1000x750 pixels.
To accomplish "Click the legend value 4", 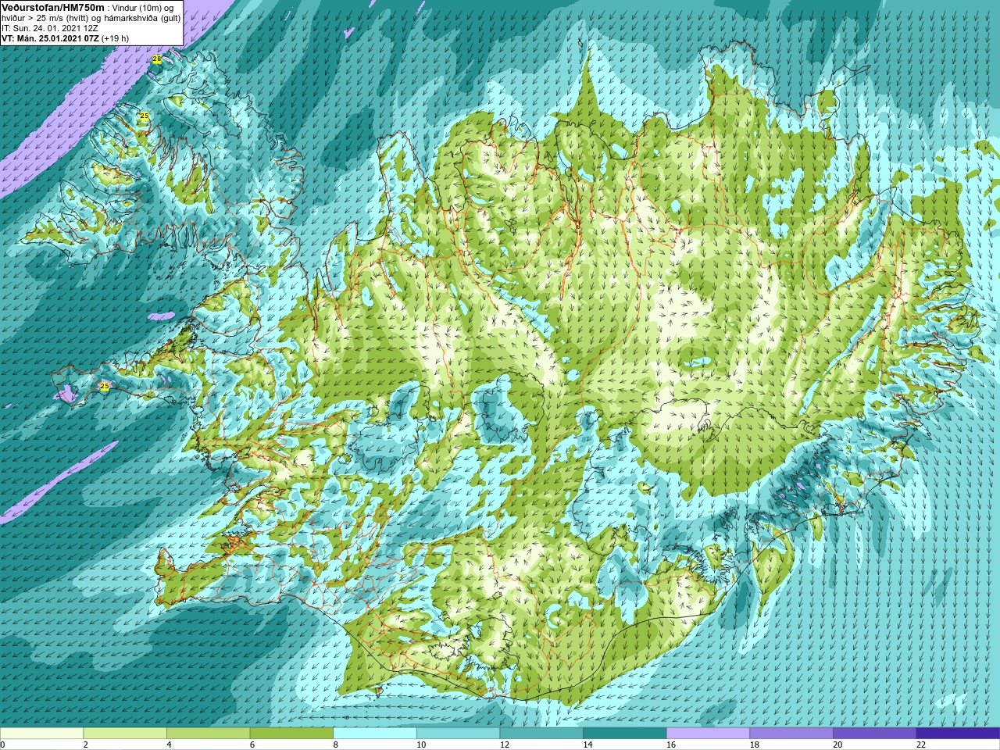I will pos(170,745).
